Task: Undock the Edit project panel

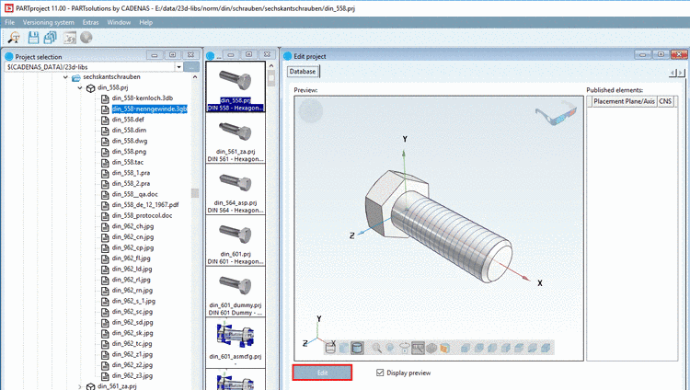Action: 661,54
